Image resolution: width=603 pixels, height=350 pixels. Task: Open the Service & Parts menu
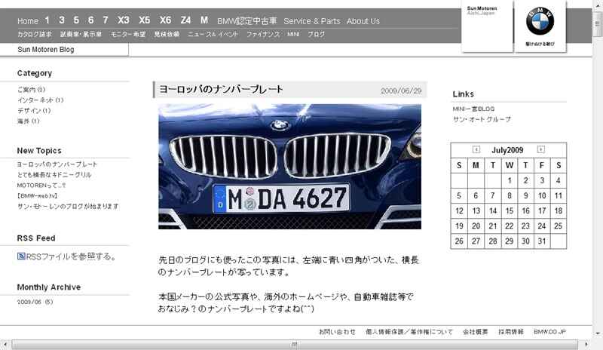tap(311, 21)
